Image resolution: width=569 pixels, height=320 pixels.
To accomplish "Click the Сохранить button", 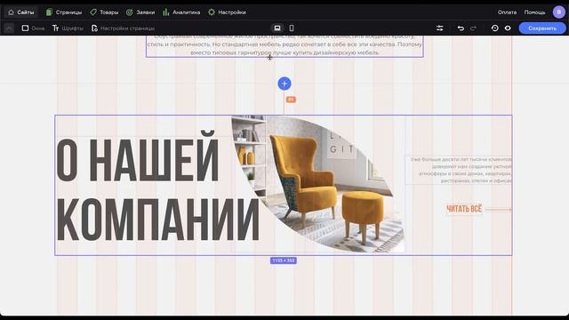I will [542, 28].
